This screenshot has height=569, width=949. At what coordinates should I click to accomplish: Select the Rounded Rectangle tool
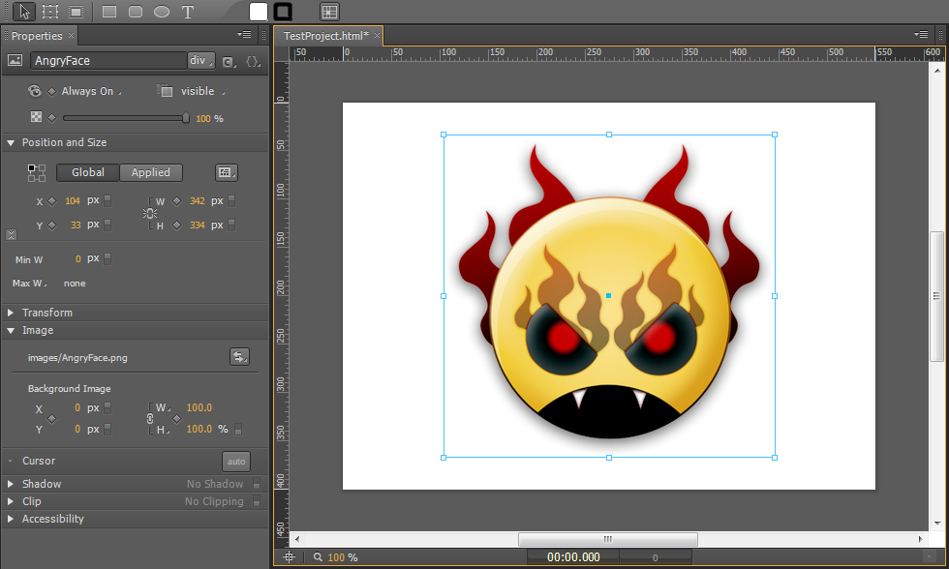pos(136,12)
